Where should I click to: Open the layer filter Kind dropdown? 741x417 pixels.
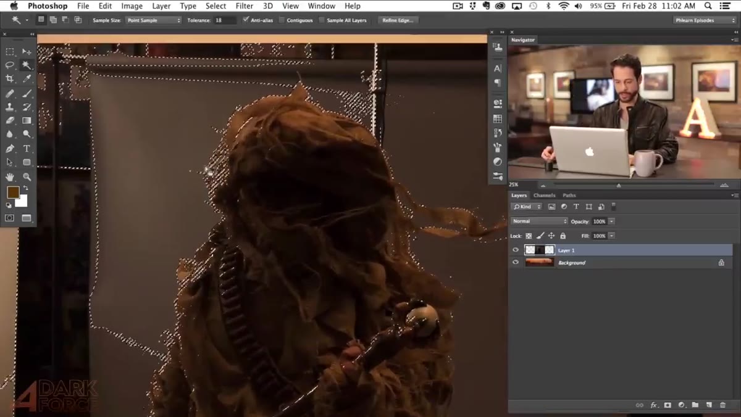click(x=527, y=207)
